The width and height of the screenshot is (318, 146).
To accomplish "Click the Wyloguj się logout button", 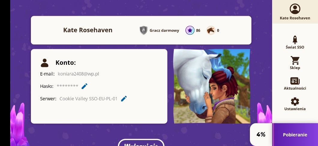I will (x=141, y=143).
